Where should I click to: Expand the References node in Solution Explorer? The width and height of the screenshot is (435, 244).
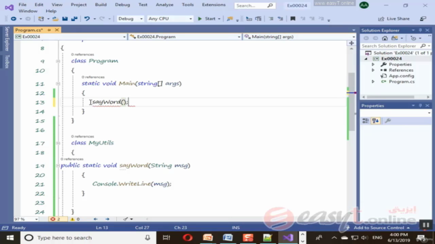[373, 70]
